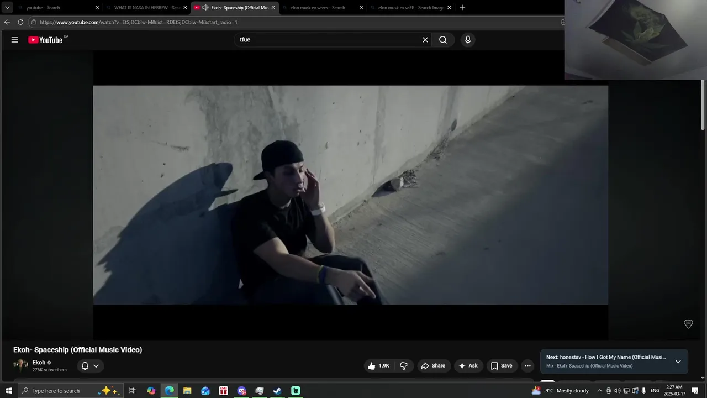Open Task View from taskbar

(x=133, y=391)
